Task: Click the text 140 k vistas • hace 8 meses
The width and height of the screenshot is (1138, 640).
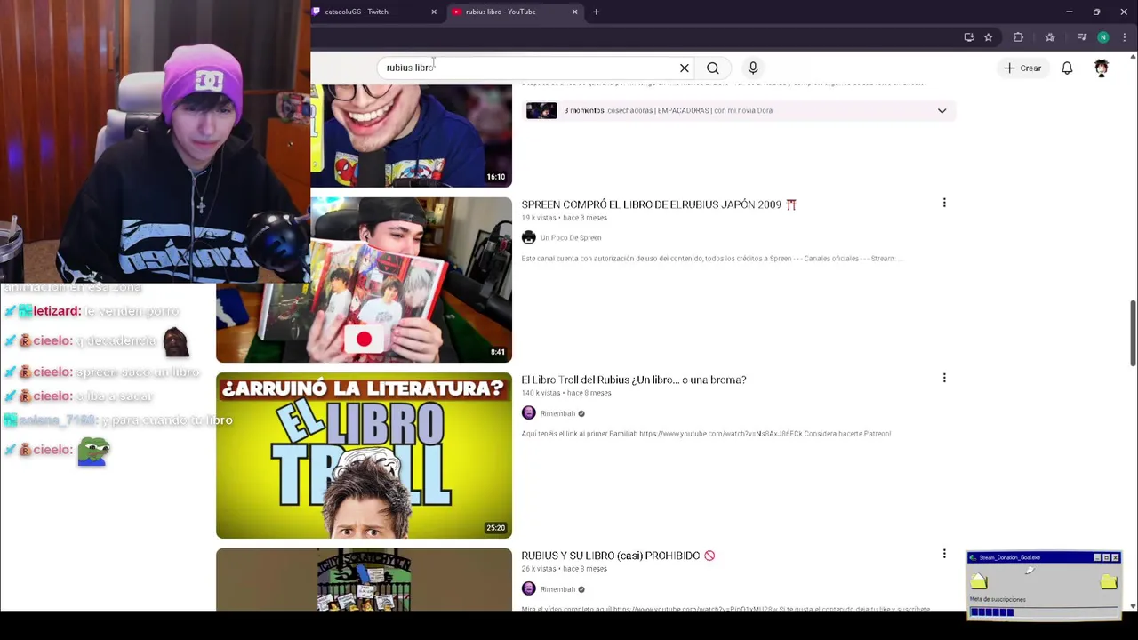Action: pos(566,393)
